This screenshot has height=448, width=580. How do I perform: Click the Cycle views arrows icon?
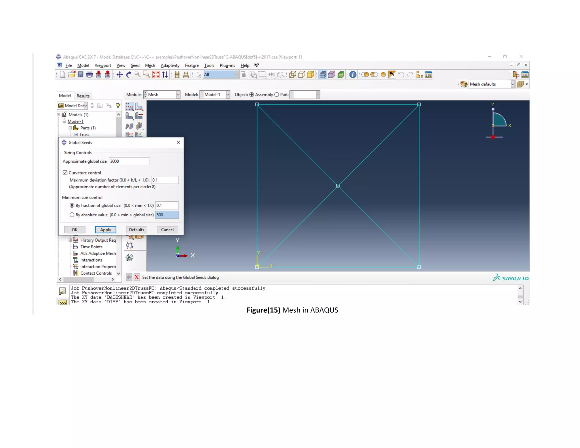165,75
